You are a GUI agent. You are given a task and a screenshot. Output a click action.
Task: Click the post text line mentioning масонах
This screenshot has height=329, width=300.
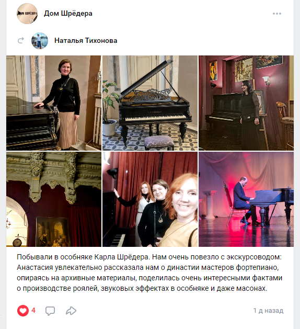pos(142,289)
